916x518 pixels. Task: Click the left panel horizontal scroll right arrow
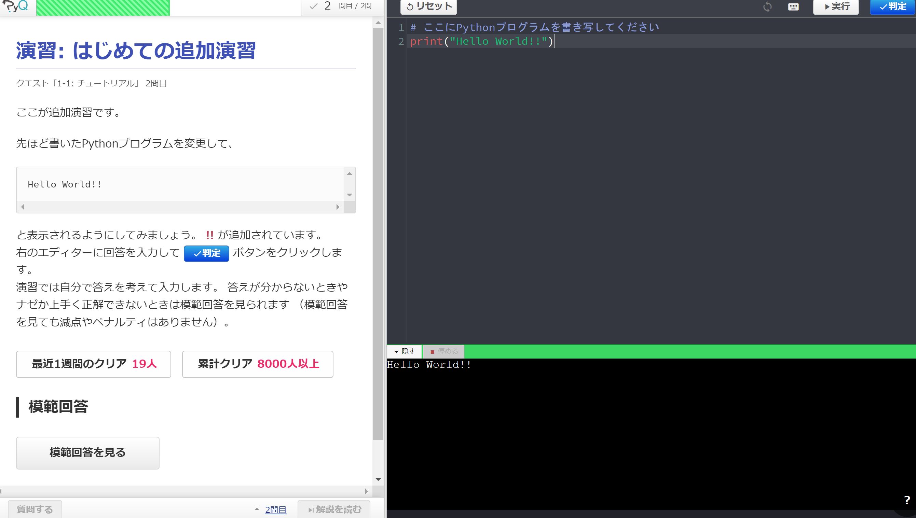(x=367, y=491)
